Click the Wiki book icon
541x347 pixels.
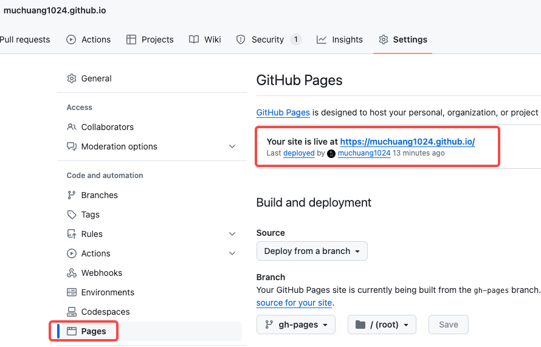click(194, 40)
